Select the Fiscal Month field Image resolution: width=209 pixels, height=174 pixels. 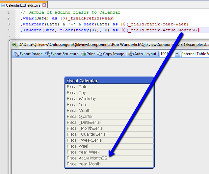click(109, 111)
